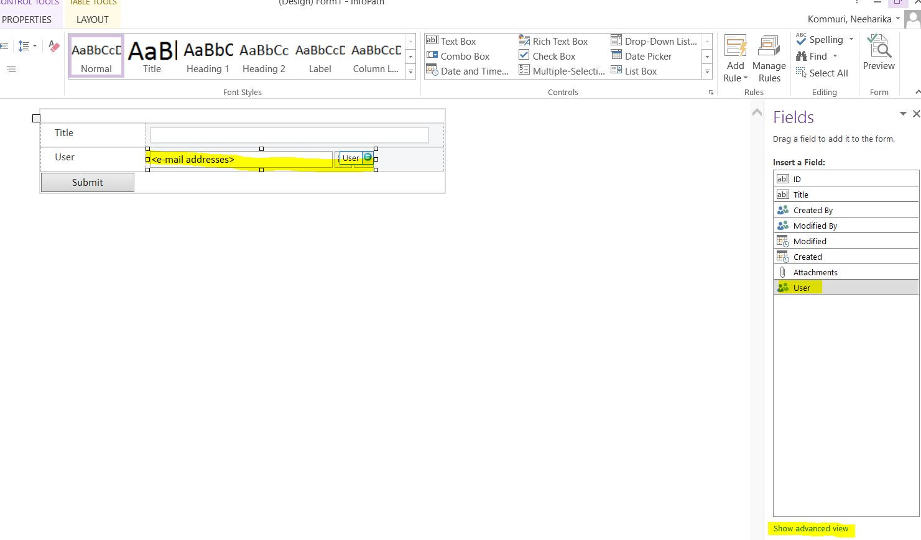This screenshot has height=540, width=921.
Task: Click the Title text input field
Action: 289,135
